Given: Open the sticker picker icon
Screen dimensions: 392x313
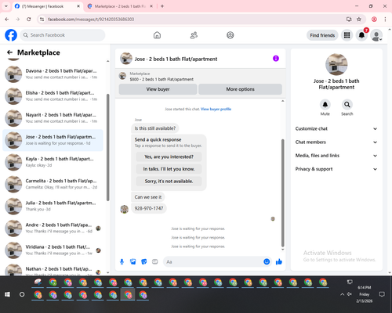Looking at the screenshot, I should tap(144, 261).
